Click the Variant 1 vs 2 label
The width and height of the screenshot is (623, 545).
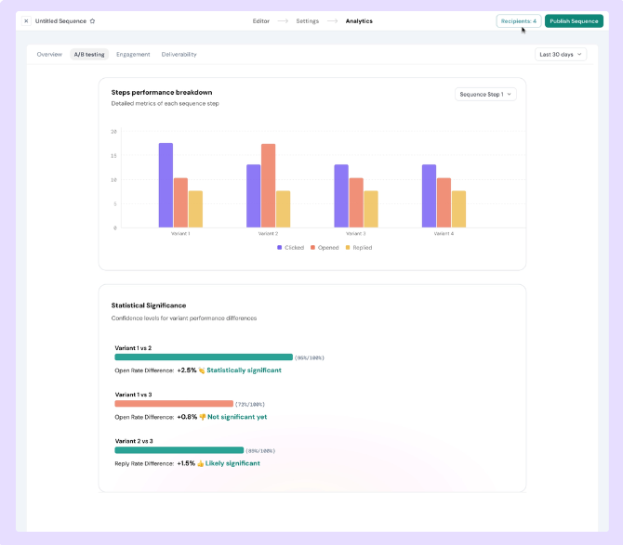(133, 348)
